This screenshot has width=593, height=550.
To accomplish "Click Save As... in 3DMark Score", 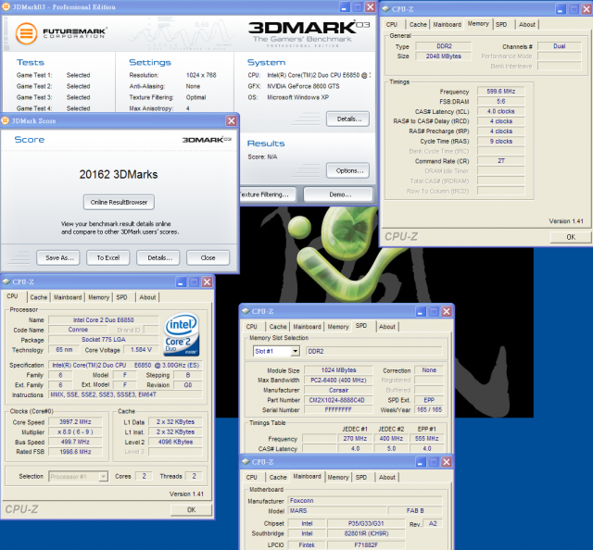I will 57,257.
